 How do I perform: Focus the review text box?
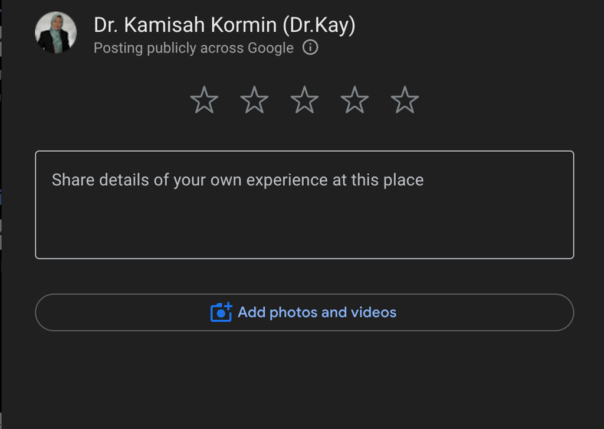(304, 205)
